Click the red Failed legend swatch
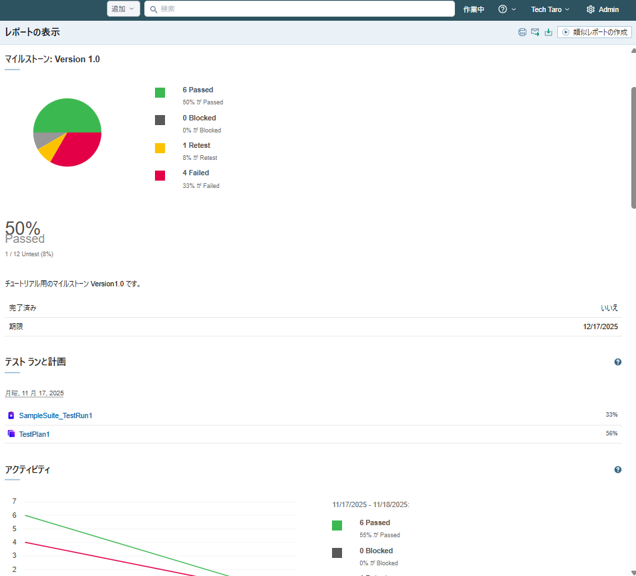 [160, 175]
